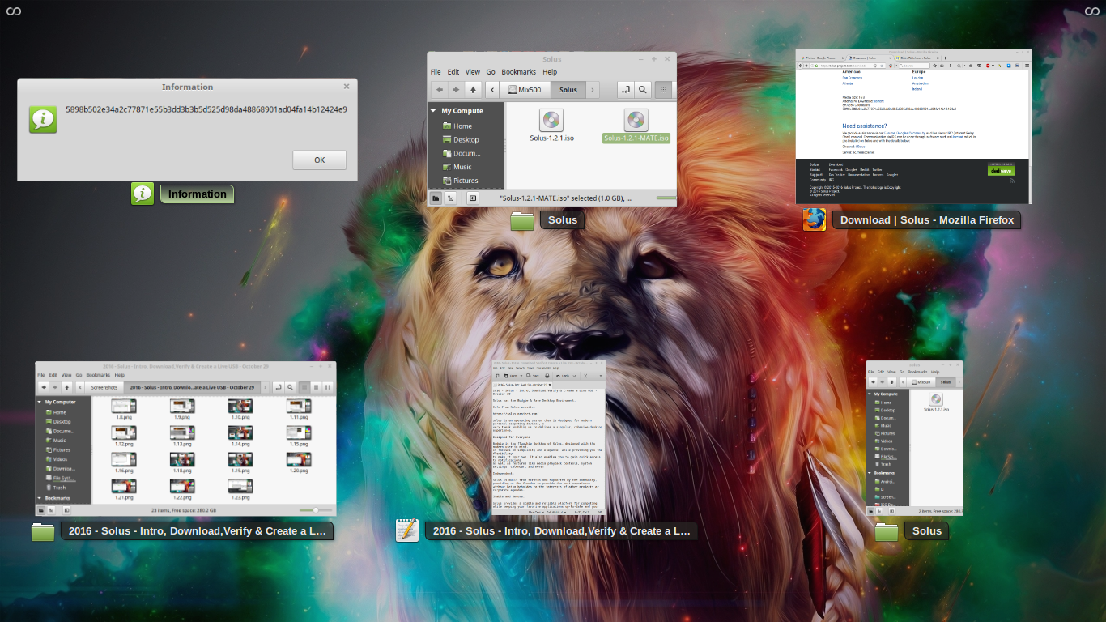The width and height of the screenshot is (1106, 622).
Task: Click the SHA hash text in Information dialog
Action: [x=206, y=109]
